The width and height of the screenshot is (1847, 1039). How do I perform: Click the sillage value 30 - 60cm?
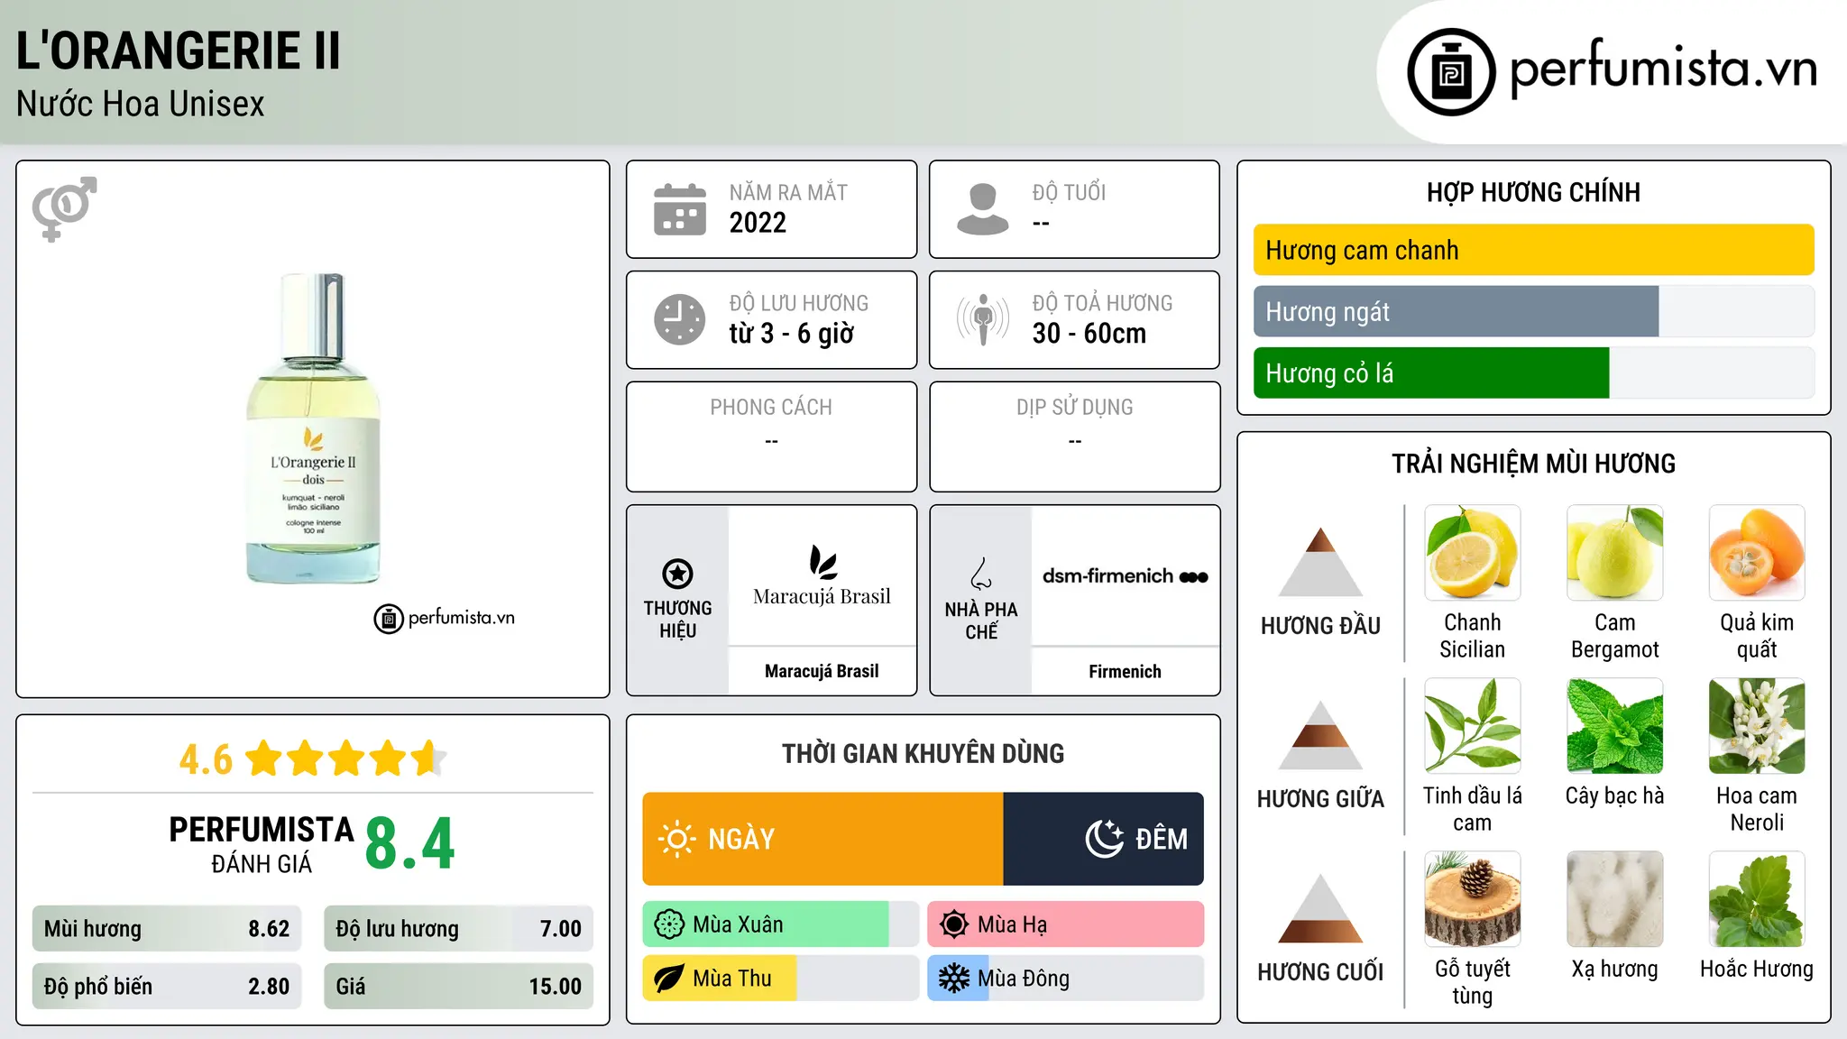point(1089,334)
